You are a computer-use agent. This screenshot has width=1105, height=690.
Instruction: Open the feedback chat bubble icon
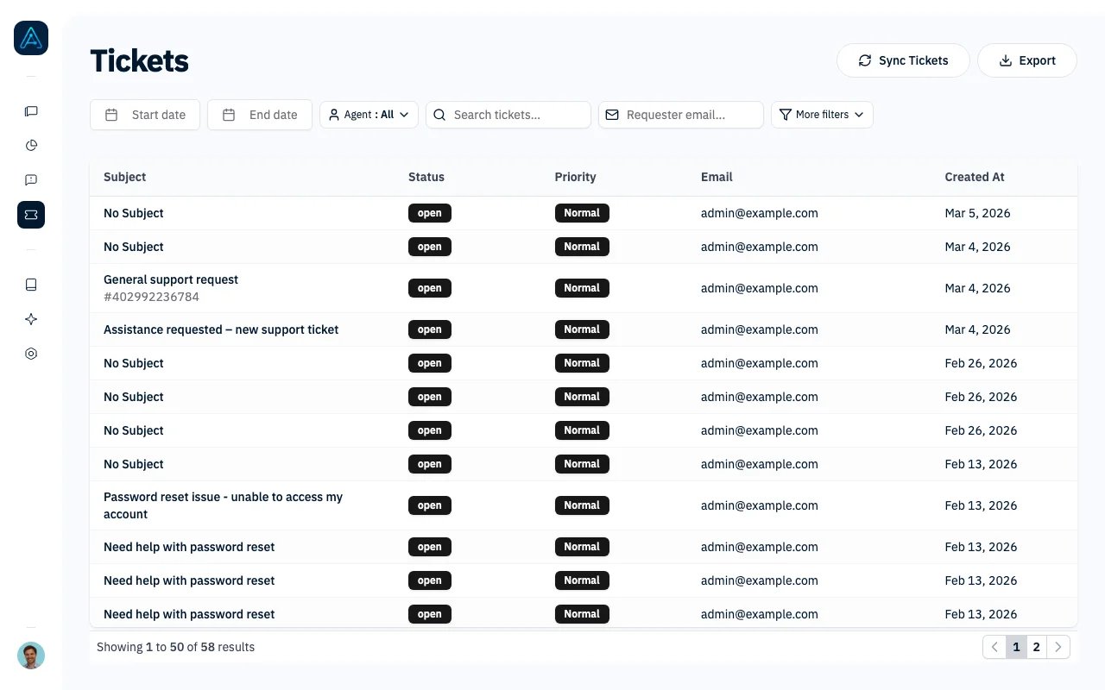point(31,180)
